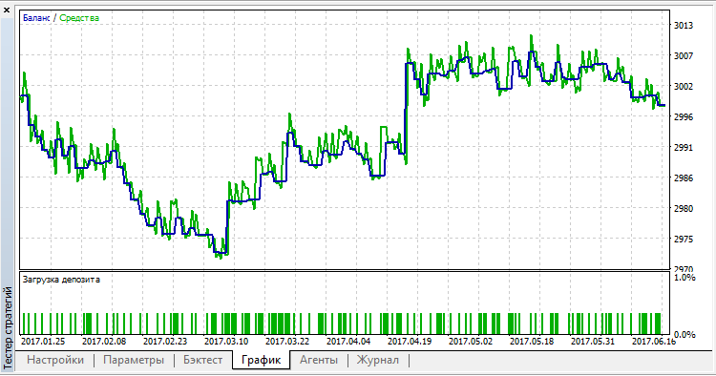Click the 2980 axis value
This screenshot has height=376, width=716.
(x=684, y=209)
